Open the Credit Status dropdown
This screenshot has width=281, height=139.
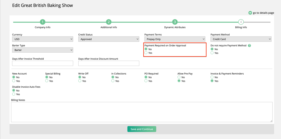pyautogui.click(x=109, y=39)
